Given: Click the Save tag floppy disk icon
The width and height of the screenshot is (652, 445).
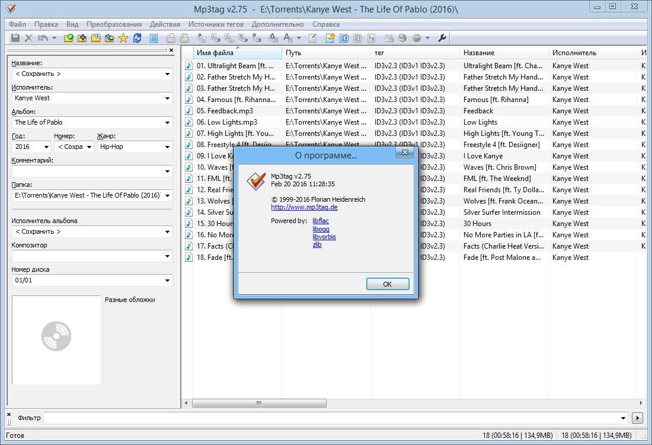Looking at the screenshot, I should 15,39.
